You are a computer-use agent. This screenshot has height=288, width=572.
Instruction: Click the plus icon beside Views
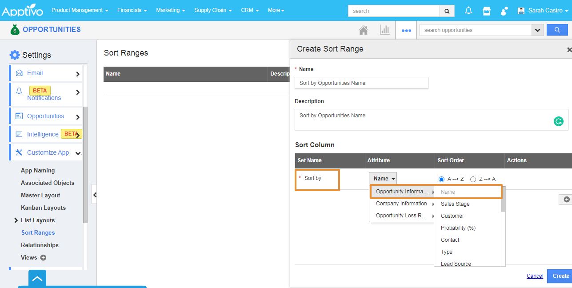click(x=43, y=257)
